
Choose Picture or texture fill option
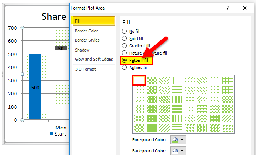pyautogui.click(x=124, y=53)
